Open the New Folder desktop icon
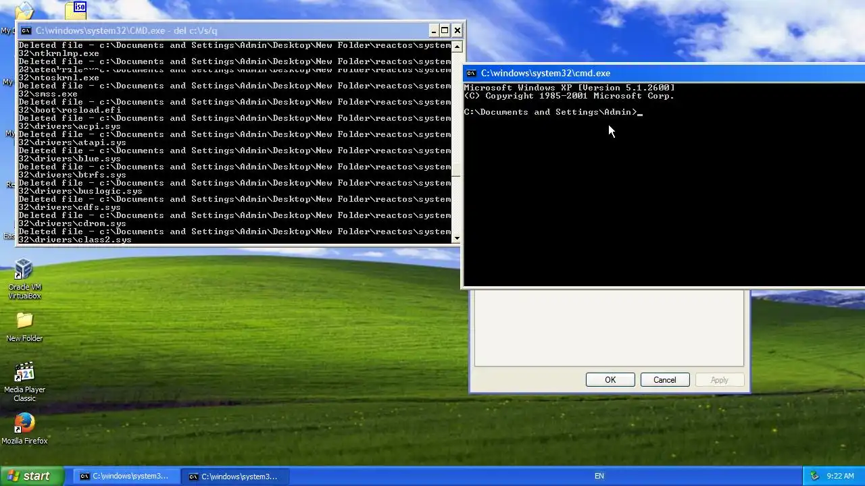Screen dimensions: 865x486 [x=24, y=327]
